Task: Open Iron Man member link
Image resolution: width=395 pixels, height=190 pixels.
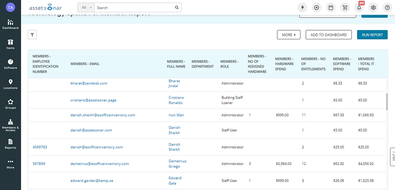Action: coord(176,115)
